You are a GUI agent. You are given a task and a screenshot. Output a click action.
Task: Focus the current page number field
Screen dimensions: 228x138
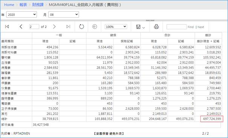point(34,27)
